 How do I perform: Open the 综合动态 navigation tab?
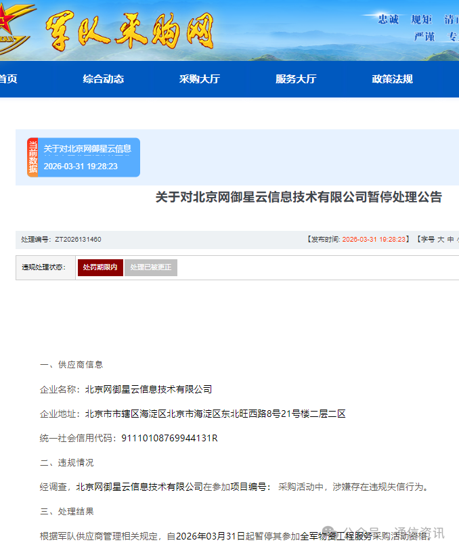tap(104, 79)
